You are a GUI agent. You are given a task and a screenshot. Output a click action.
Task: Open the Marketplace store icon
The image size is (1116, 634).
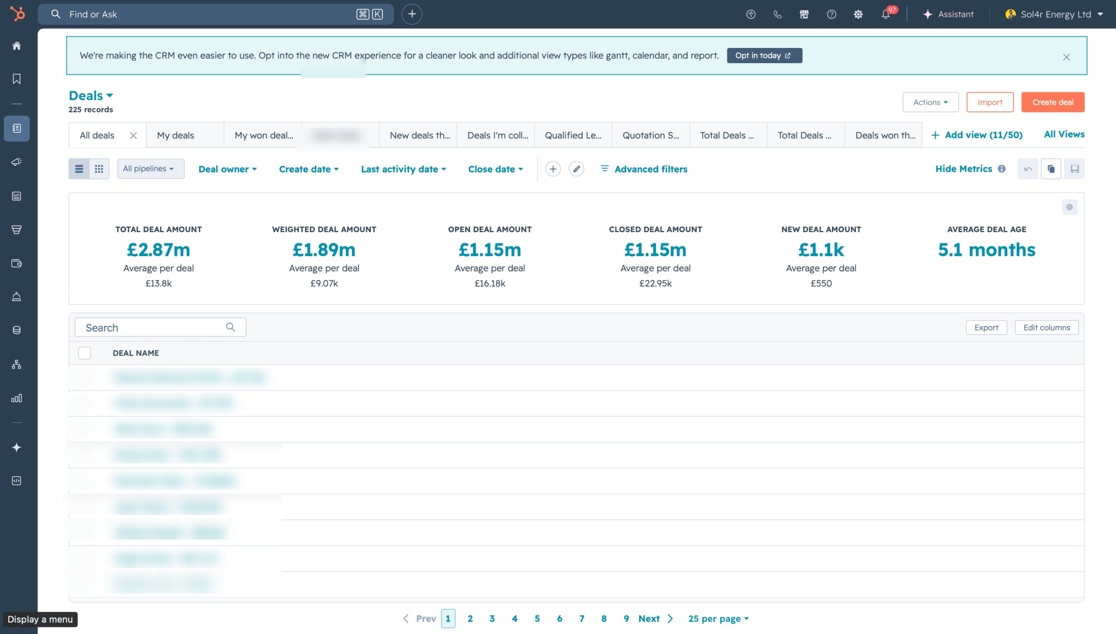804,14
